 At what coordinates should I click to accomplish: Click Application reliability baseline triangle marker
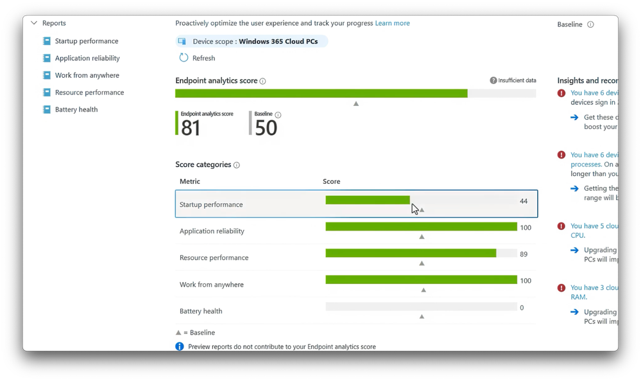click(x=422, y=237)
